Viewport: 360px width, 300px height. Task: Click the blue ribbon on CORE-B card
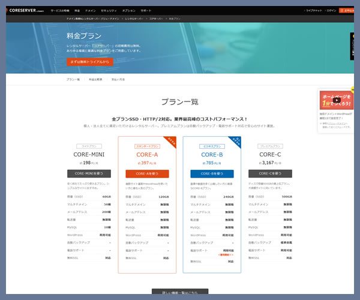[236, 141]
